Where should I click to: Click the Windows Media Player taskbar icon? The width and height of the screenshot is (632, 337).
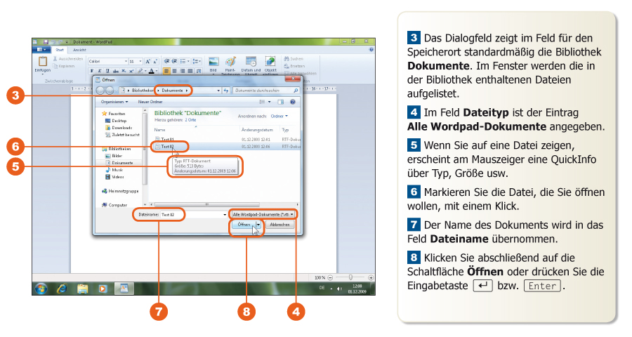click(x=103, y=288)
